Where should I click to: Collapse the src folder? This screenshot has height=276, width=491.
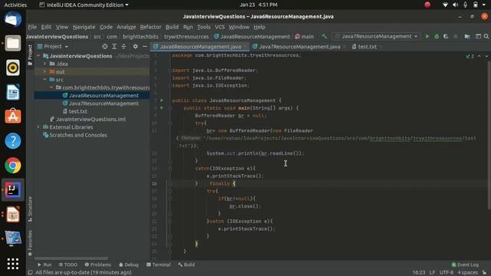[44, 80]
